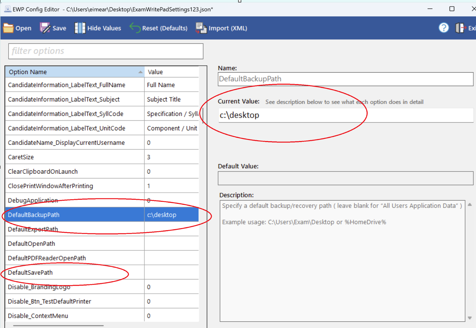This screenshot has width=476, height=328.
Task: Click the Open folder icon
Action: [x=8, y=28]
